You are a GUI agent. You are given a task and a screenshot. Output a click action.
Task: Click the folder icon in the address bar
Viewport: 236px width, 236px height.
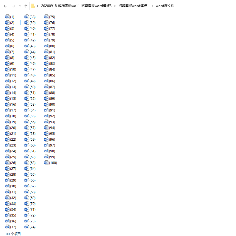click(x=33, y=6)
